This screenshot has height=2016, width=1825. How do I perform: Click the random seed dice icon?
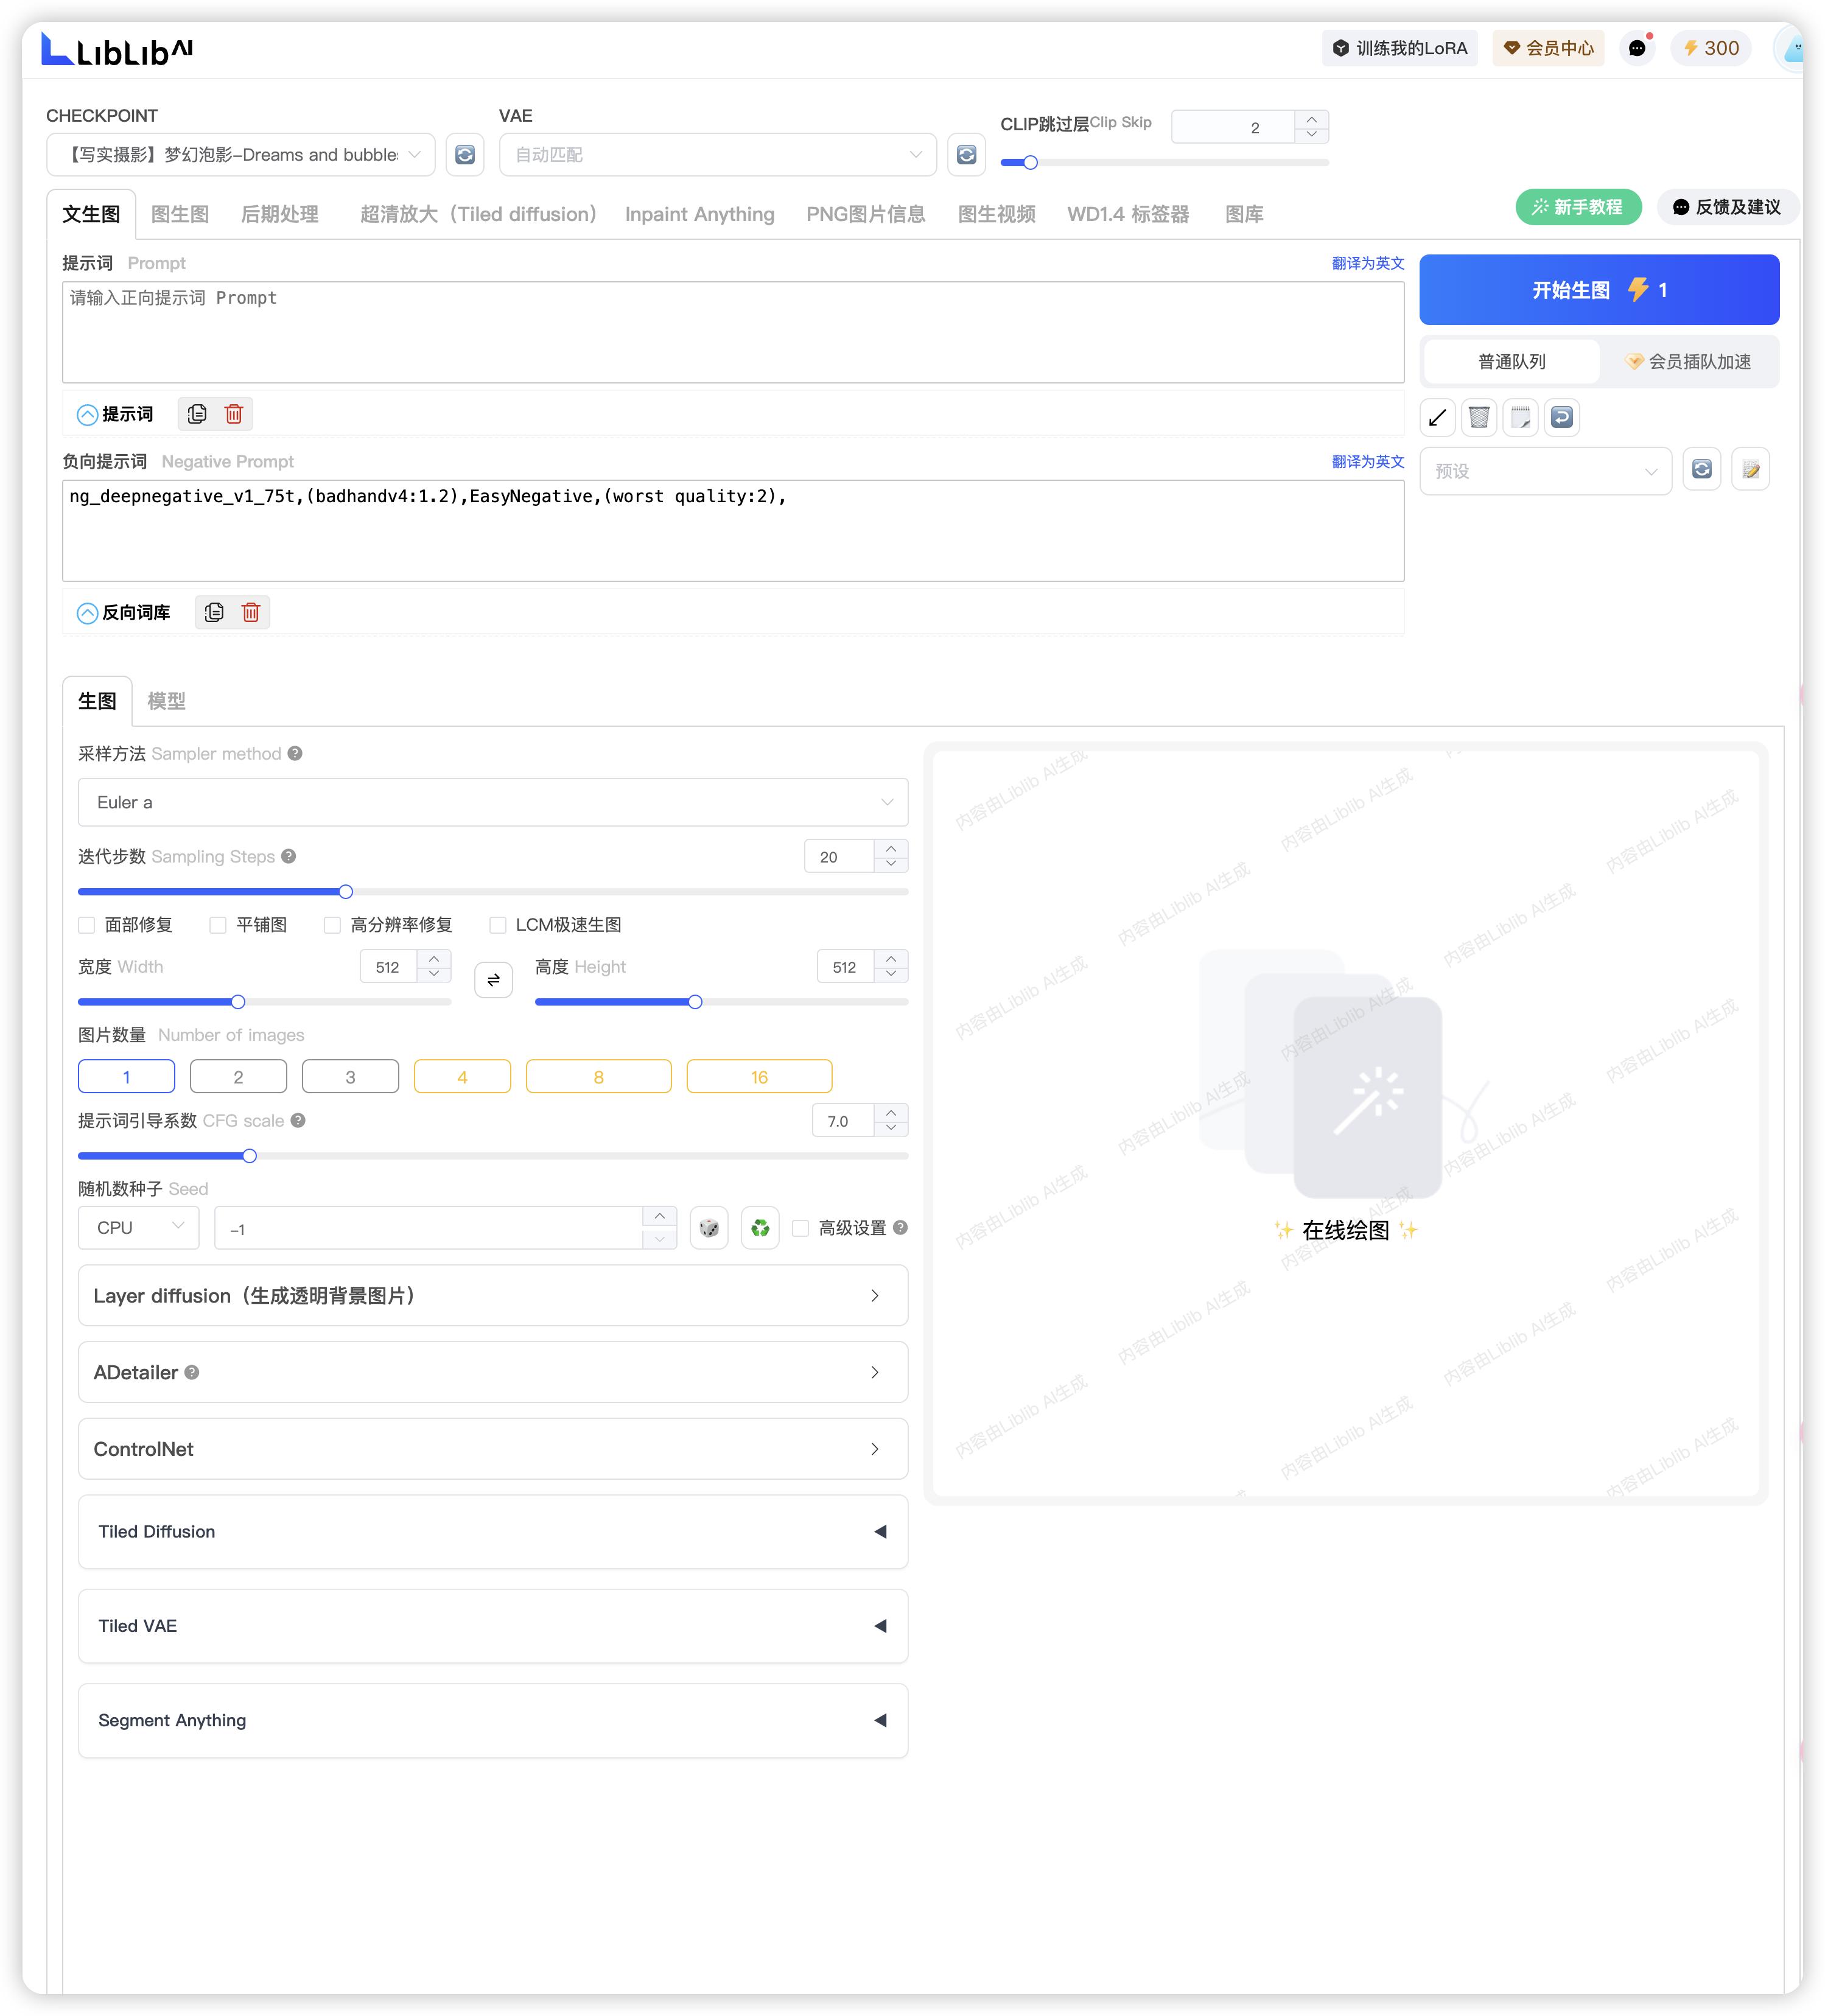coord(709,1228)
